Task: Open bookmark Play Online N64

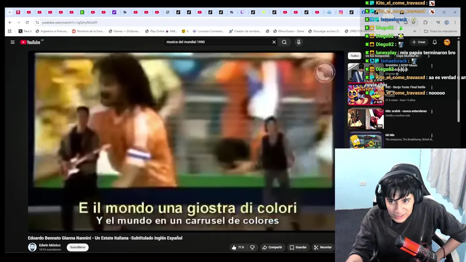Action: pyautogui.click(x=161, y=31)
